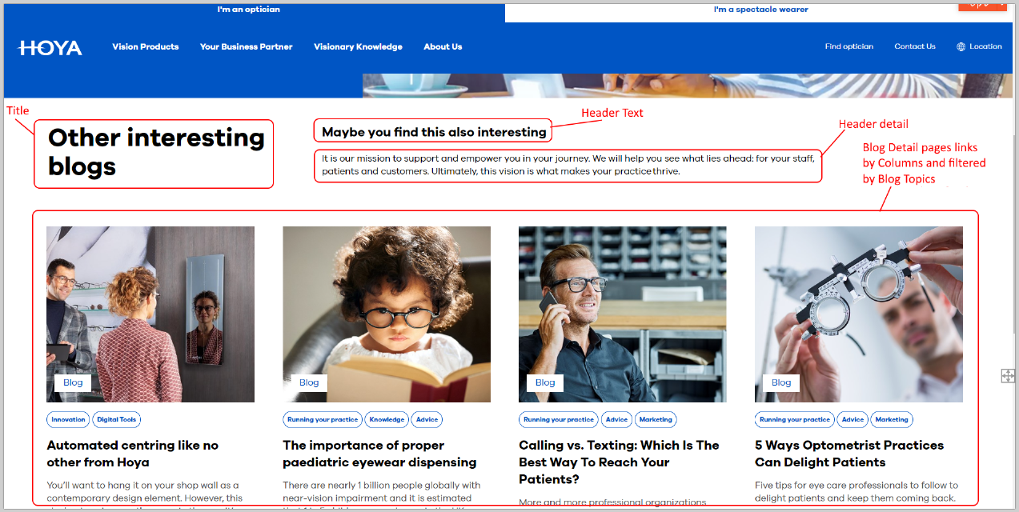Click the move handle icon at right edge
This screenshot has width=1019, height=512.
tap(1008, 376)
